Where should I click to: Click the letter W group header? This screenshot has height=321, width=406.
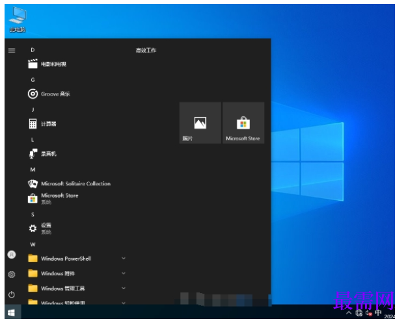click(x=33, y=244)
